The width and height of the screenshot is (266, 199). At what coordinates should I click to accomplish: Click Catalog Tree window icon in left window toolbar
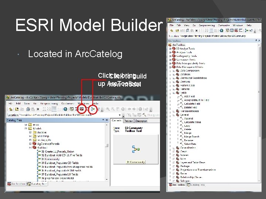pyautogui.click(x=72, y=109)
